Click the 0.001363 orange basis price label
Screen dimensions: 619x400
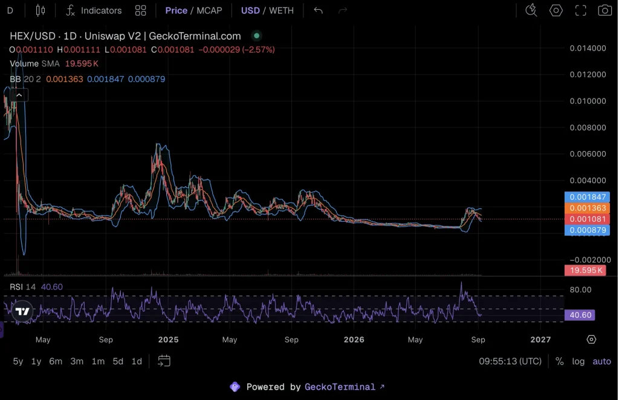pos(587,208)
